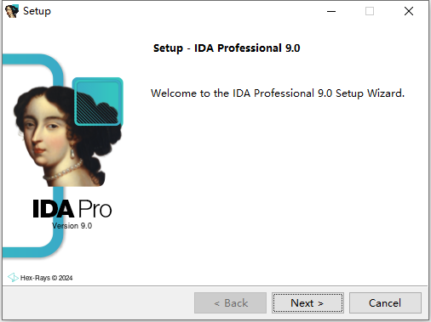431x322 pixels.
Task: Click the 'Version 9.0' label
Action: [72, 226]
